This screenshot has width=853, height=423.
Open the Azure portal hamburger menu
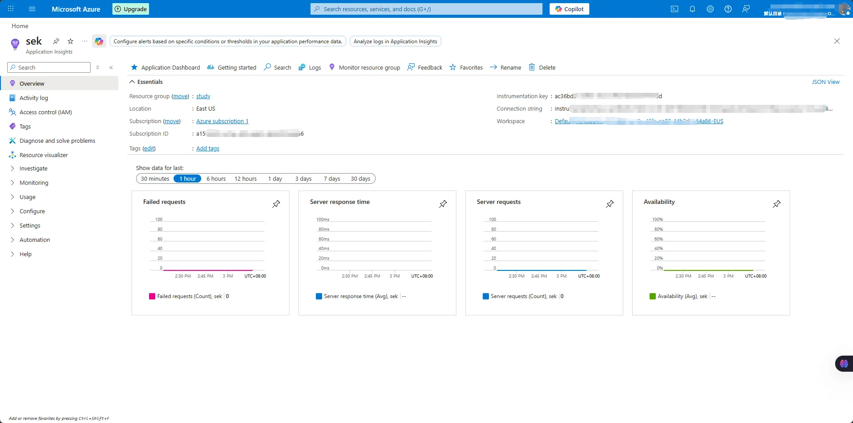[32, 9]
